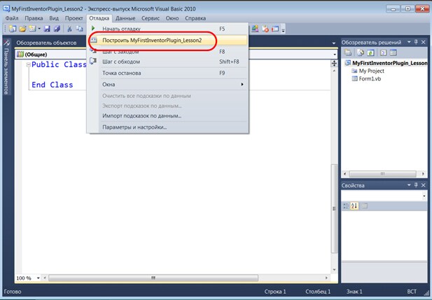Select My Project in Solution Explorer
The height and width of the screenshot is (300, 432).
point(371,71)
